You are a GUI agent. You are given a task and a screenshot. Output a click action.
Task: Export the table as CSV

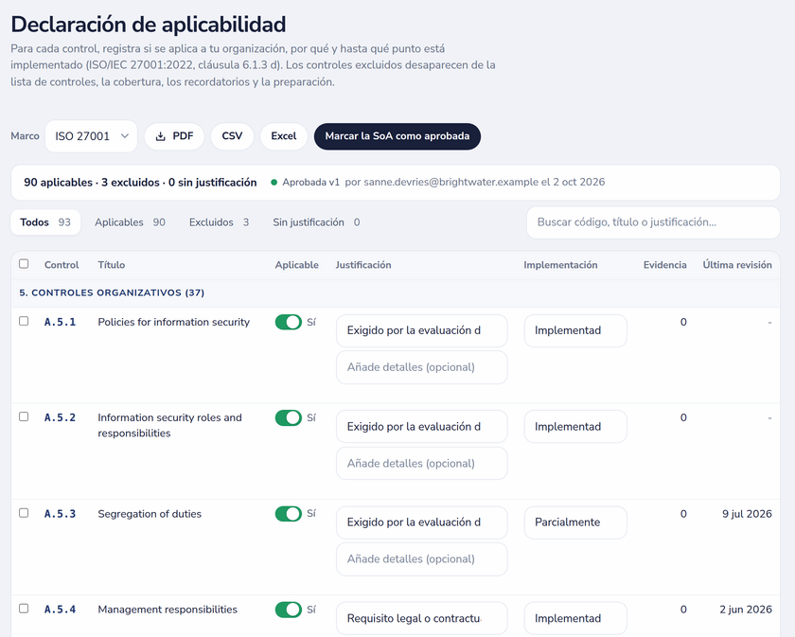pyautogui.click(x=232, y=136)
